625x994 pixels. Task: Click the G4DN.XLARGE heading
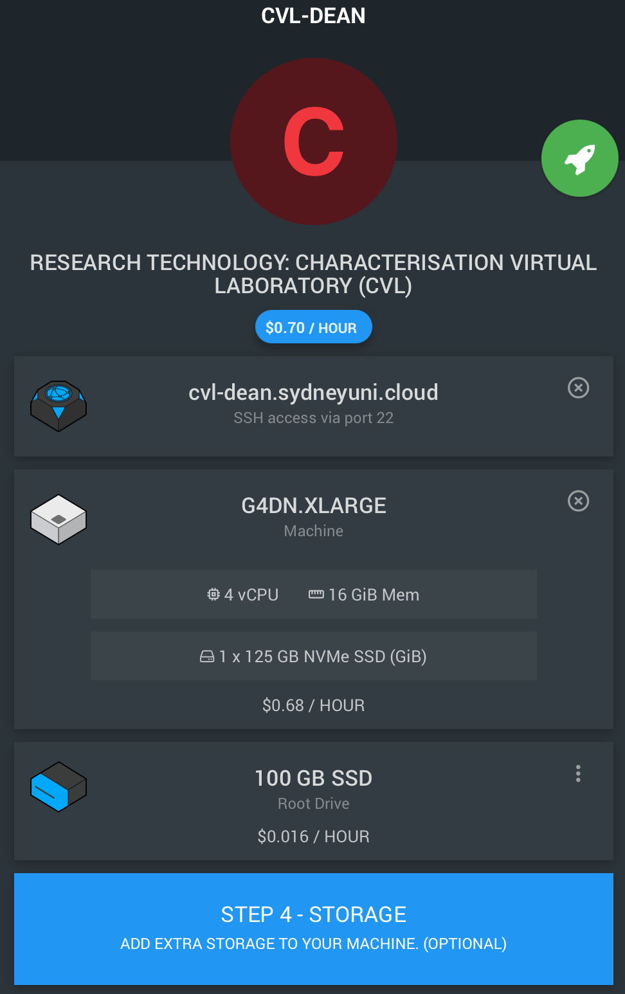[x=314, y=506]
